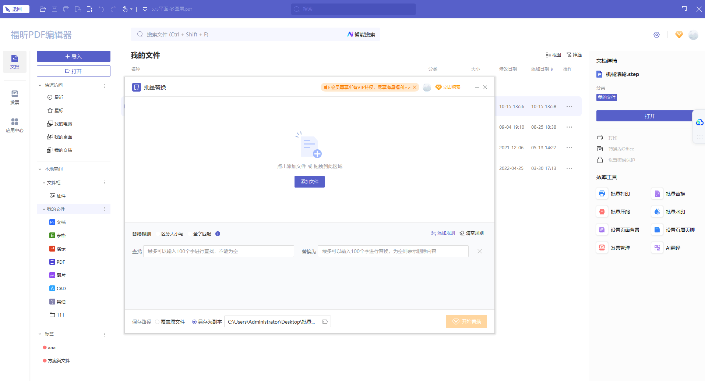This screenshot has height=381, width=705.
Task: Collapse the 快速访问 section
Action: tap(40, 85)
